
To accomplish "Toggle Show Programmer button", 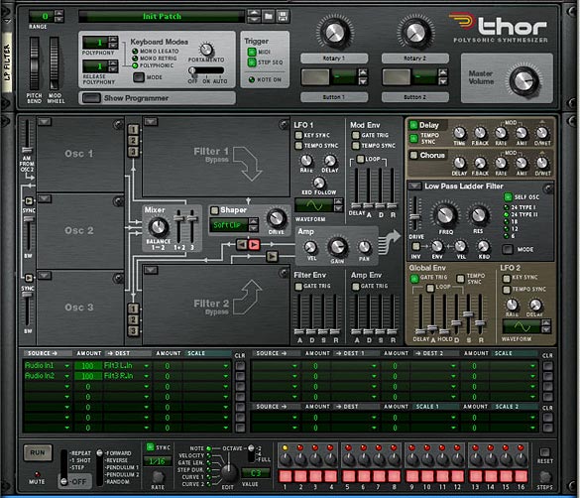I will pyautogui.click(x=91, y=98).
